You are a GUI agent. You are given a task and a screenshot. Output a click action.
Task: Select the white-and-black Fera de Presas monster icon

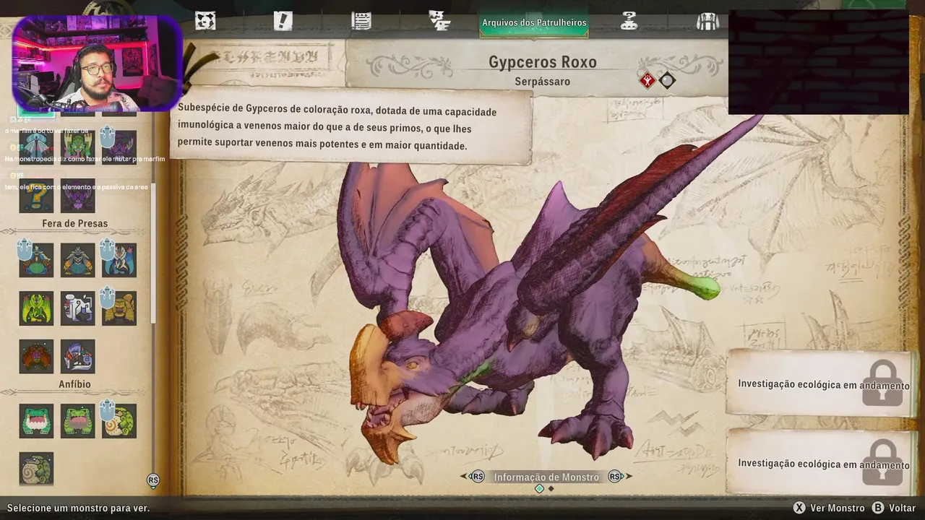[77, 308]
